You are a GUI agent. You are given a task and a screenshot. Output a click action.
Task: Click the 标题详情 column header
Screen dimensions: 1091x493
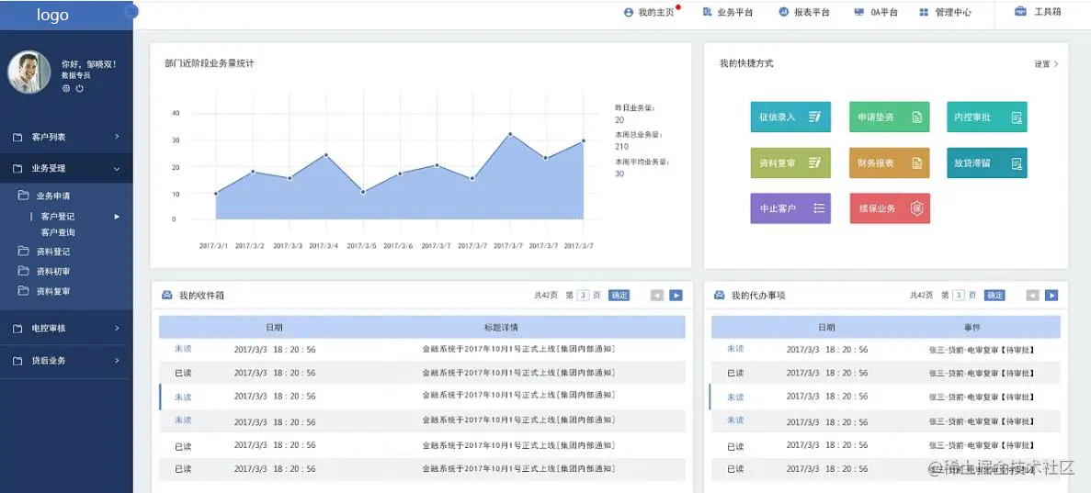(501, 327)
